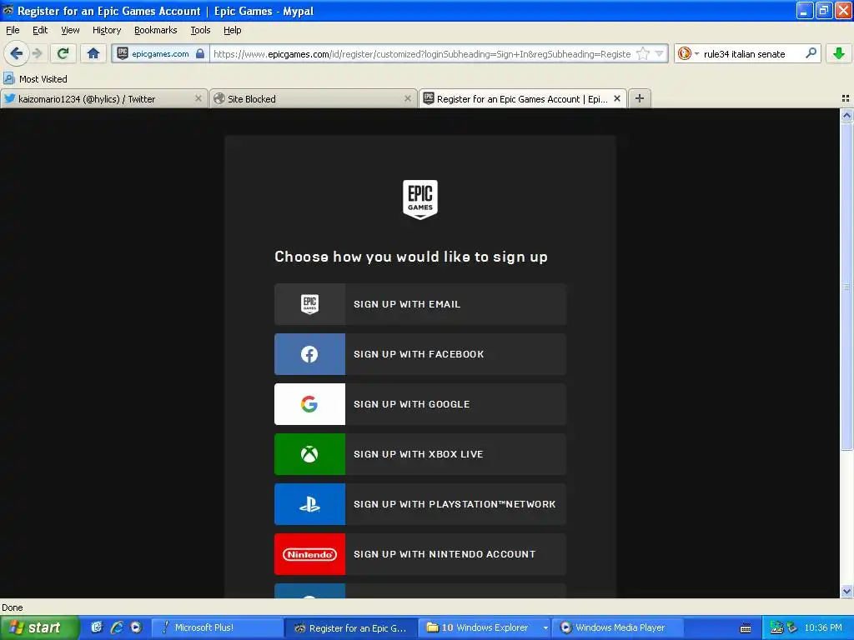
Task: Click the epicgames.com site identity badge
Action: 160,54
